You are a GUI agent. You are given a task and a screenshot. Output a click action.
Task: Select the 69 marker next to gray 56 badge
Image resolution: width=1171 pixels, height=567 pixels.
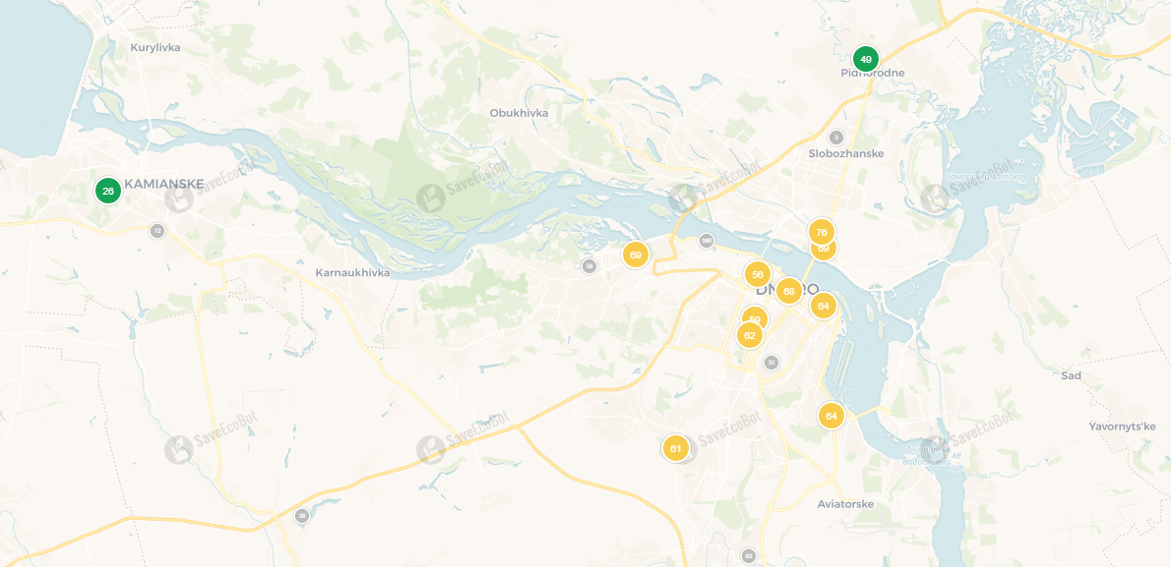point(635,255)
